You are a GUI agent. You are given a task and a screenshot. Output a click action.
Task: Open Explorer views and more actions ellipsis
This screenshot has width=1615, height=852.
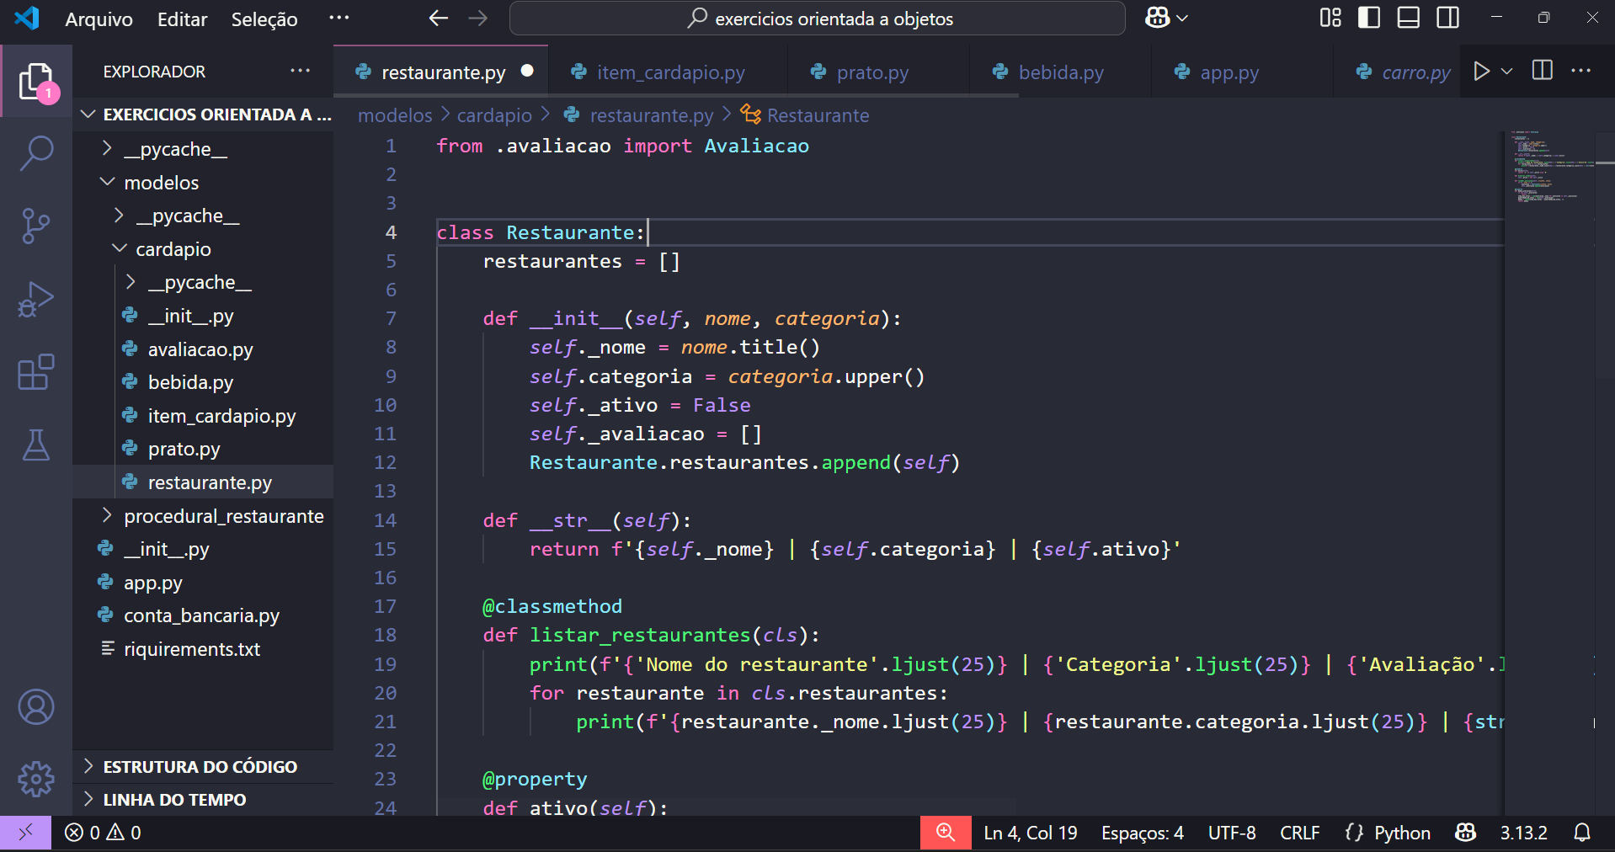coord(300,72)
